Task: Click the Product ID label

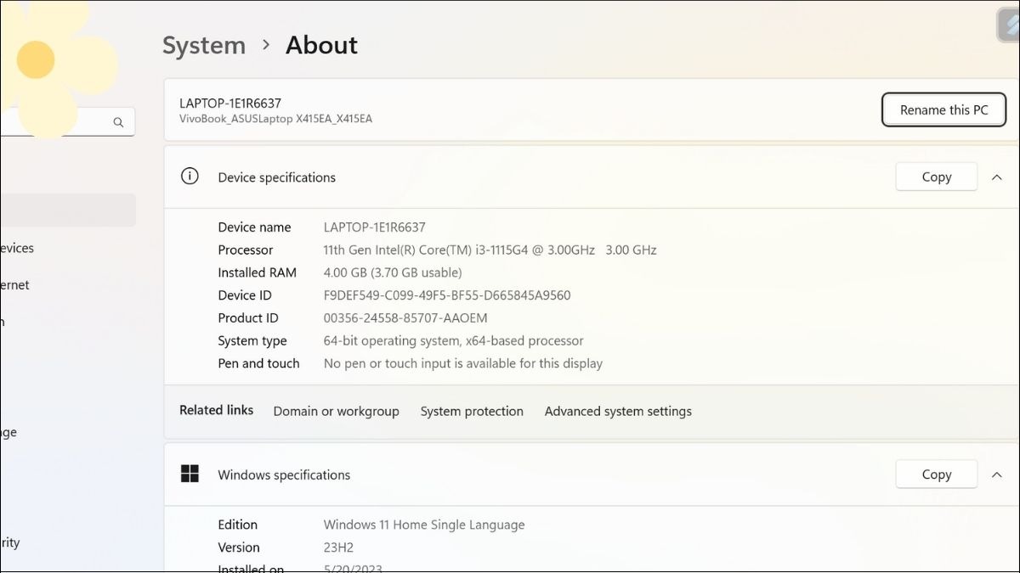Action: point(248,317)
